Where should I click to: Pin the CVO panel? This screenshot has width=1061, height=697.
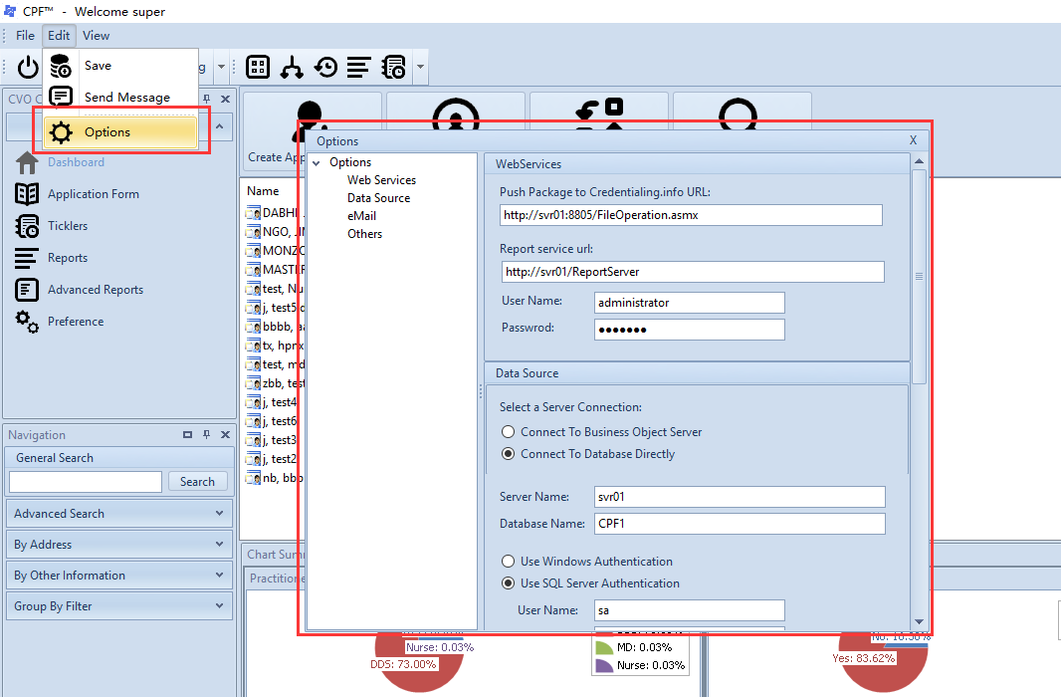206,99
